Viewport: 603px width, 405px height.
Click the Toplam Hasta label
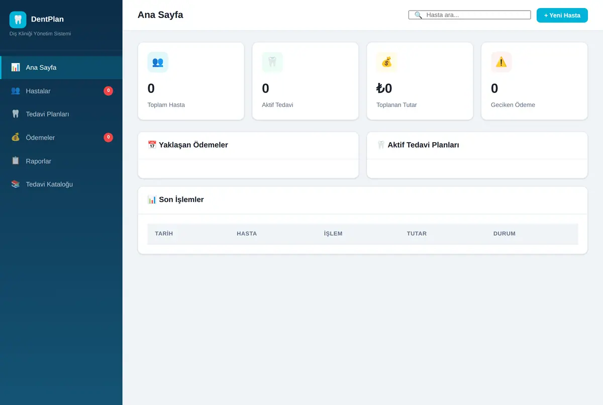coord(166,105)
